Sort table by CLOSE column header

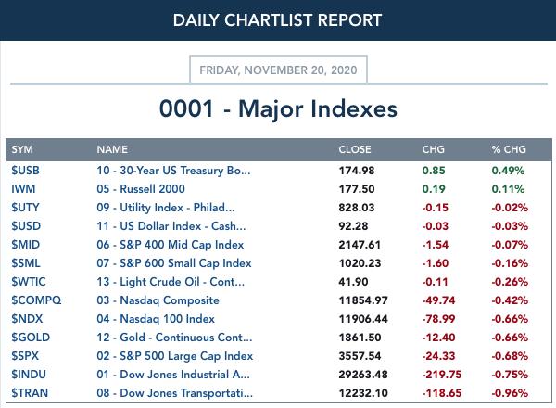[x=355, y=149]
